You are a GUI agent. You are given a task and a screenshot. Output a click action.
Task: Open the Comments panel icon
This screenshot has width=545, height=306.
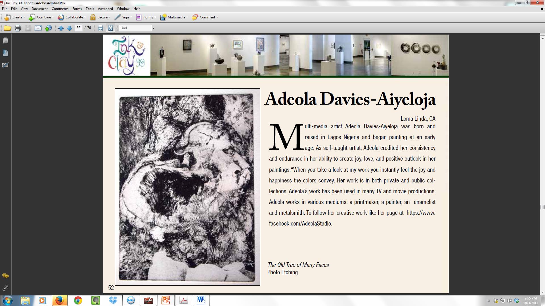tap(5, 276)
